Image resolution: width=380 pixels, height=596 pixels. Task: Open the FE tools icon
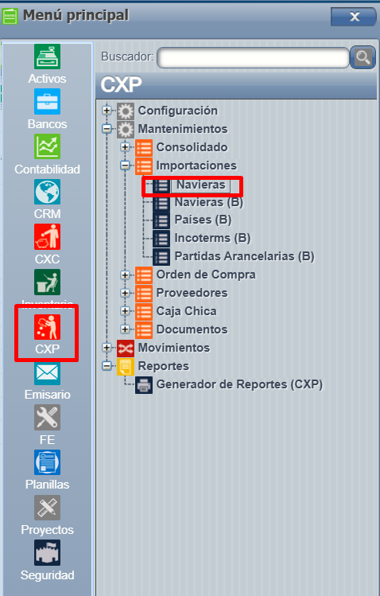(47, 417)
